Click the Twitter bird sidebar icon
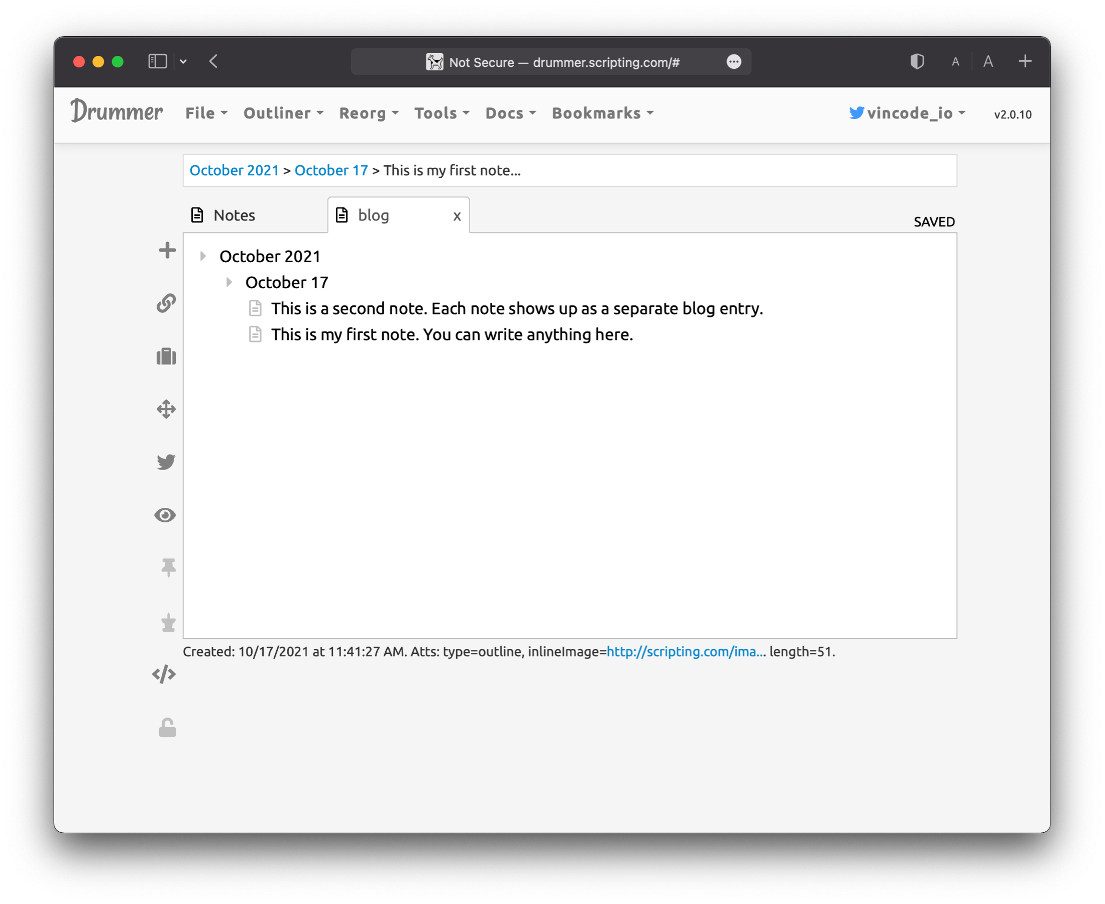1105x904 pixels. click(167, 462)
